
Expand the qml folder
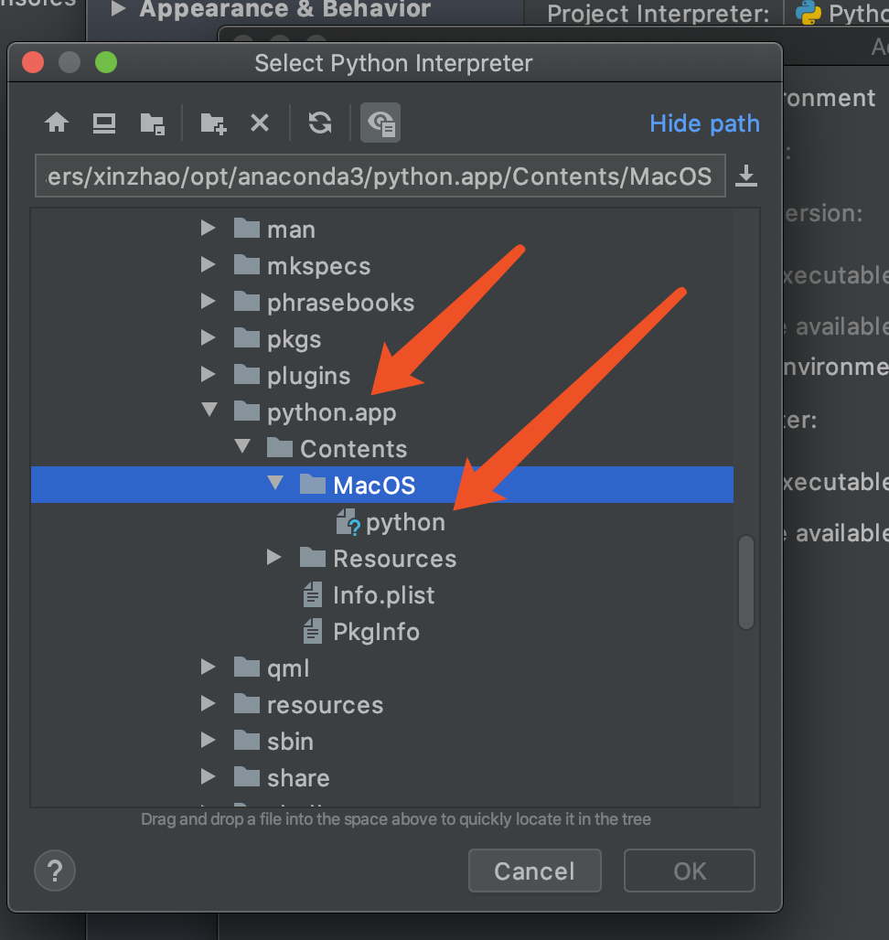208,667
